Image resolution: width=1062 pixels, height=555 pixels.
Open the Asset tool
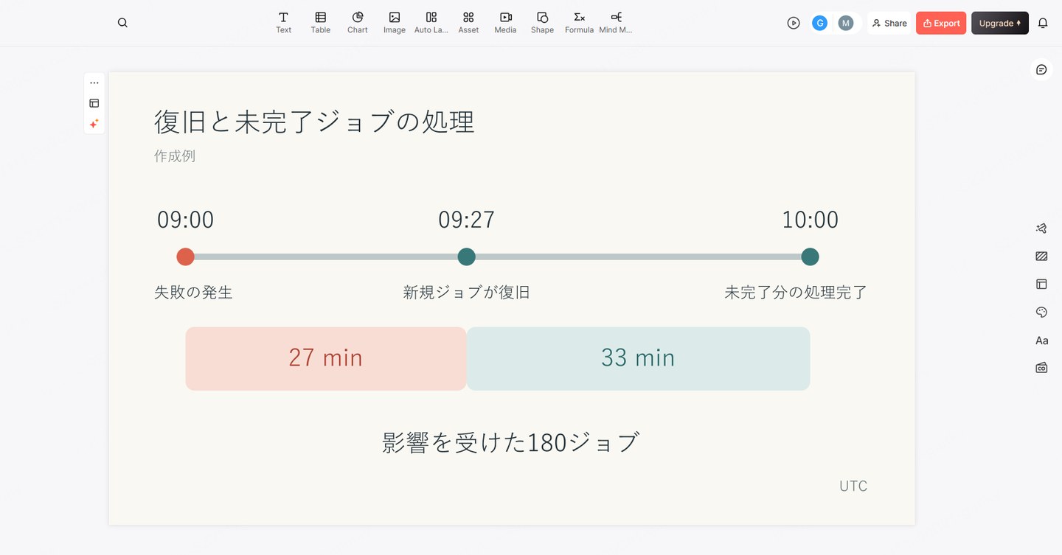point(468,23)
